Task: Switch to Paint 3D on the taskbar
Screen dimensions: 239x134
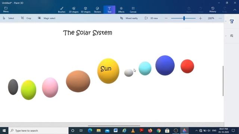Action: 184,131
